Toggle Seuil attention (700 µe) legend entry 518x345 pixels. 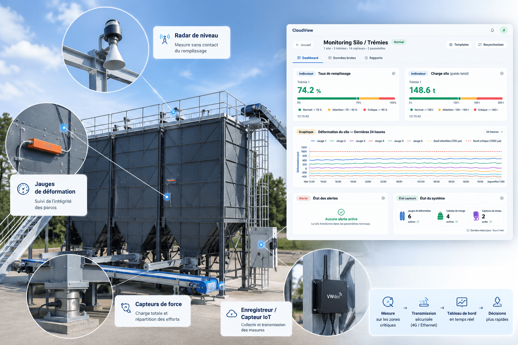[444, 141]
